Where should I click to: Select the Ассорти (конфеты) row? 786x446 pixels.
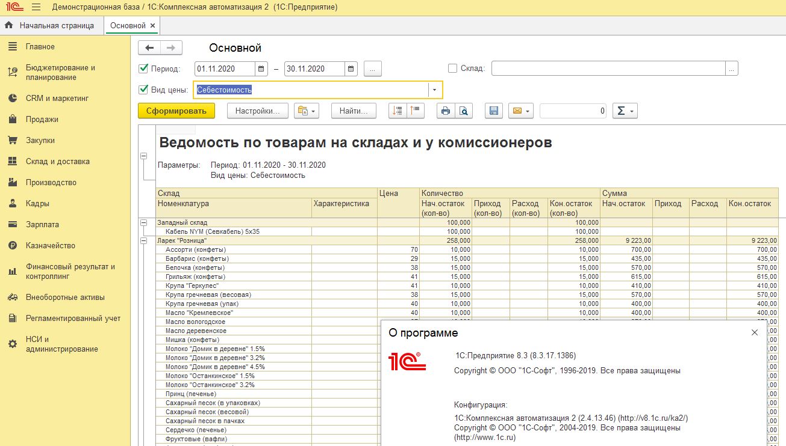click(x=467, y=249)
